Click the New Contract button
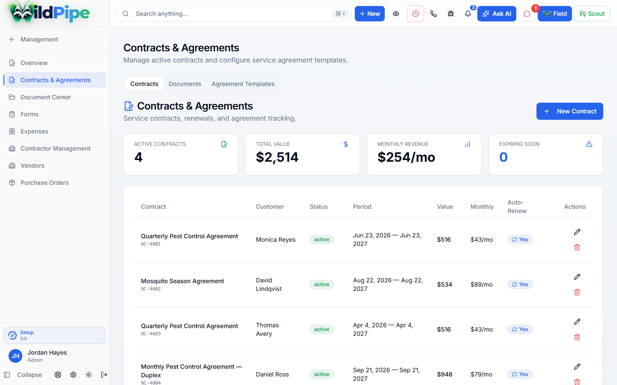The image size is (617, 385). point(569,111)
